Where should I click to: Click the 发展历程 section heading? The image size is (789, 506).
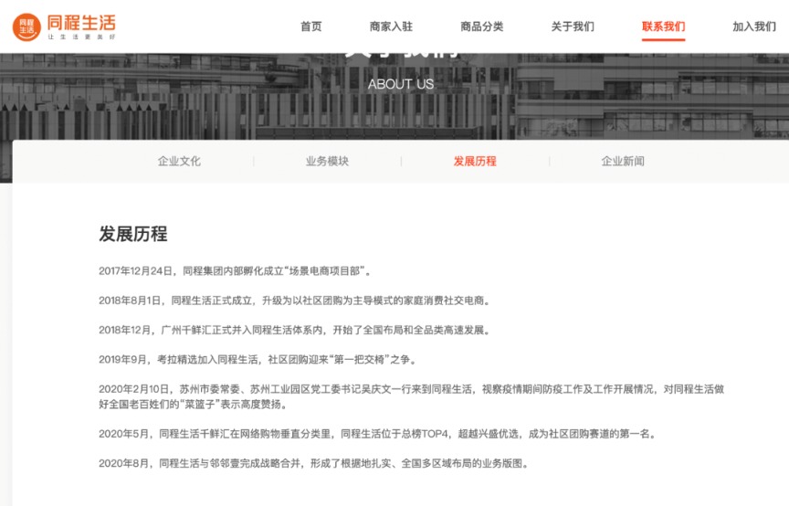coord(132,234)
